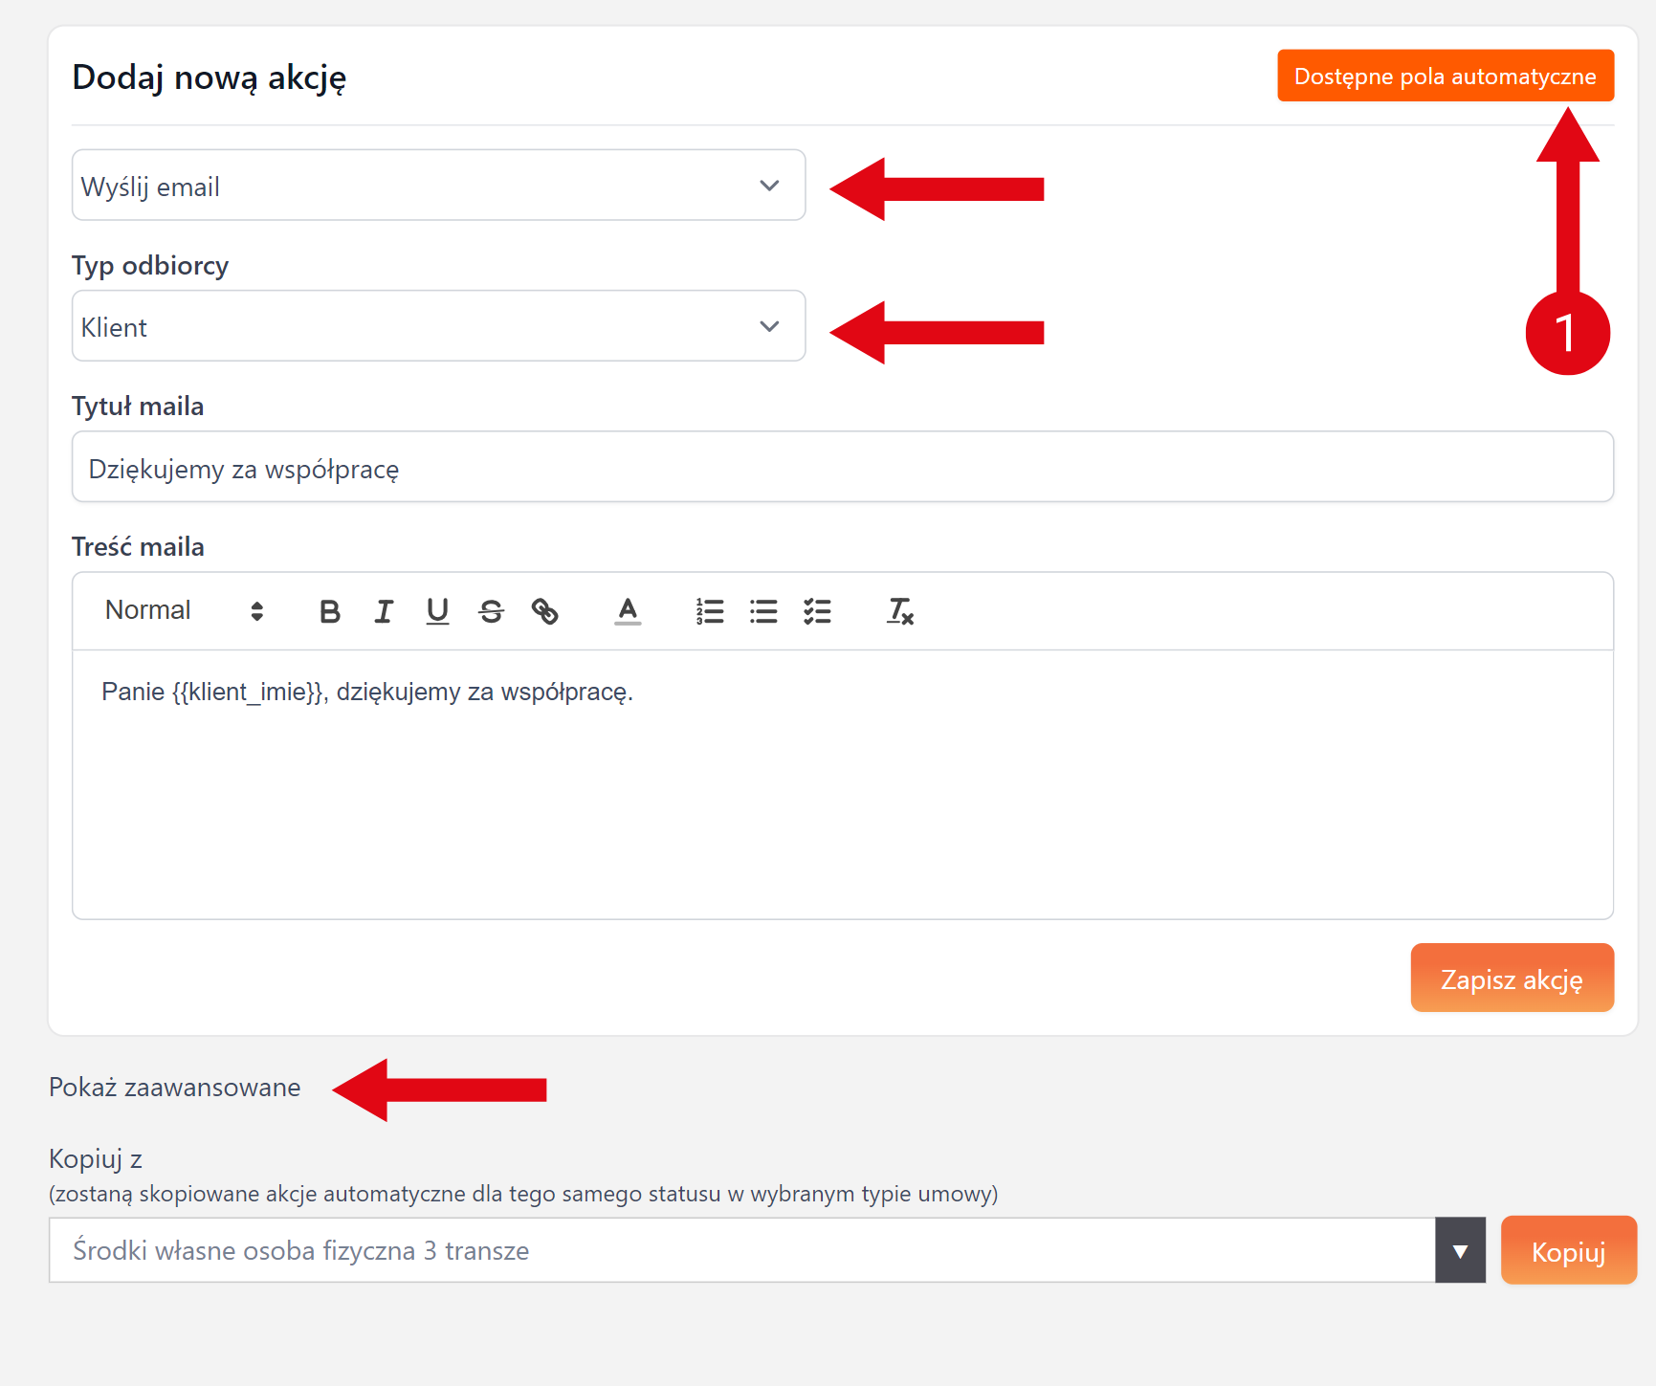Open the text color picker
1656x1386 pixels.
point(628,611)
